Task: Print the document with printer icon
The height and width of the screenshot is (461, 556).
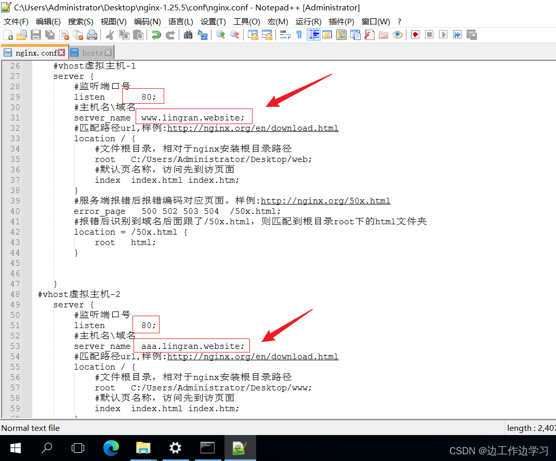Action: pyautogui.click(x=92, y=35)
